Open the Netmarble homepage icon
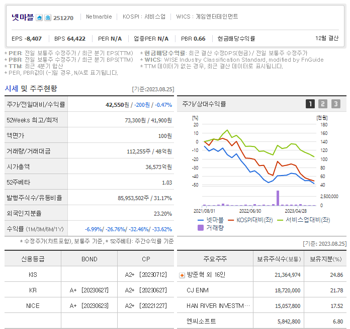 coord(39,18)
